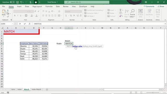Open the Intro sheet tab

coord(13,89)
